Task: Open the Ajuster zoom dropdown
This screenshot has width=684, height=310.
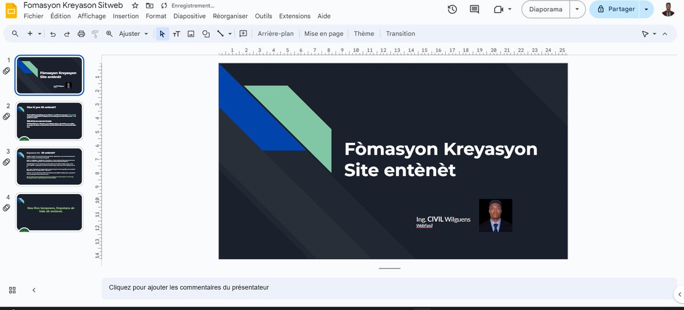Action: click(134, 34)
